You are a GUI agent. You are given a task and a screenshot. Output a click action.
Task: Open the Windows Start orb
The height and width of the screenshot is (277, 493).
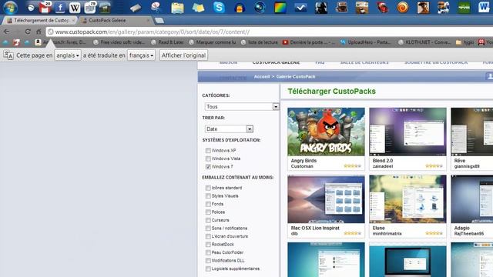click(x=10, y=7)
